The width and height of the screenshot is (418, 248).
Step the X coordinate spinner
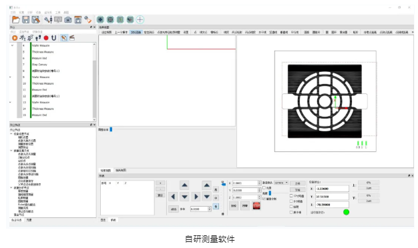click(x=259, y=183)
